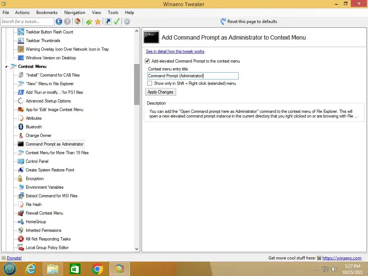Screen dimensions: 368x276
Task: Go to the Home page icon
Action: [x=78, y=22]
